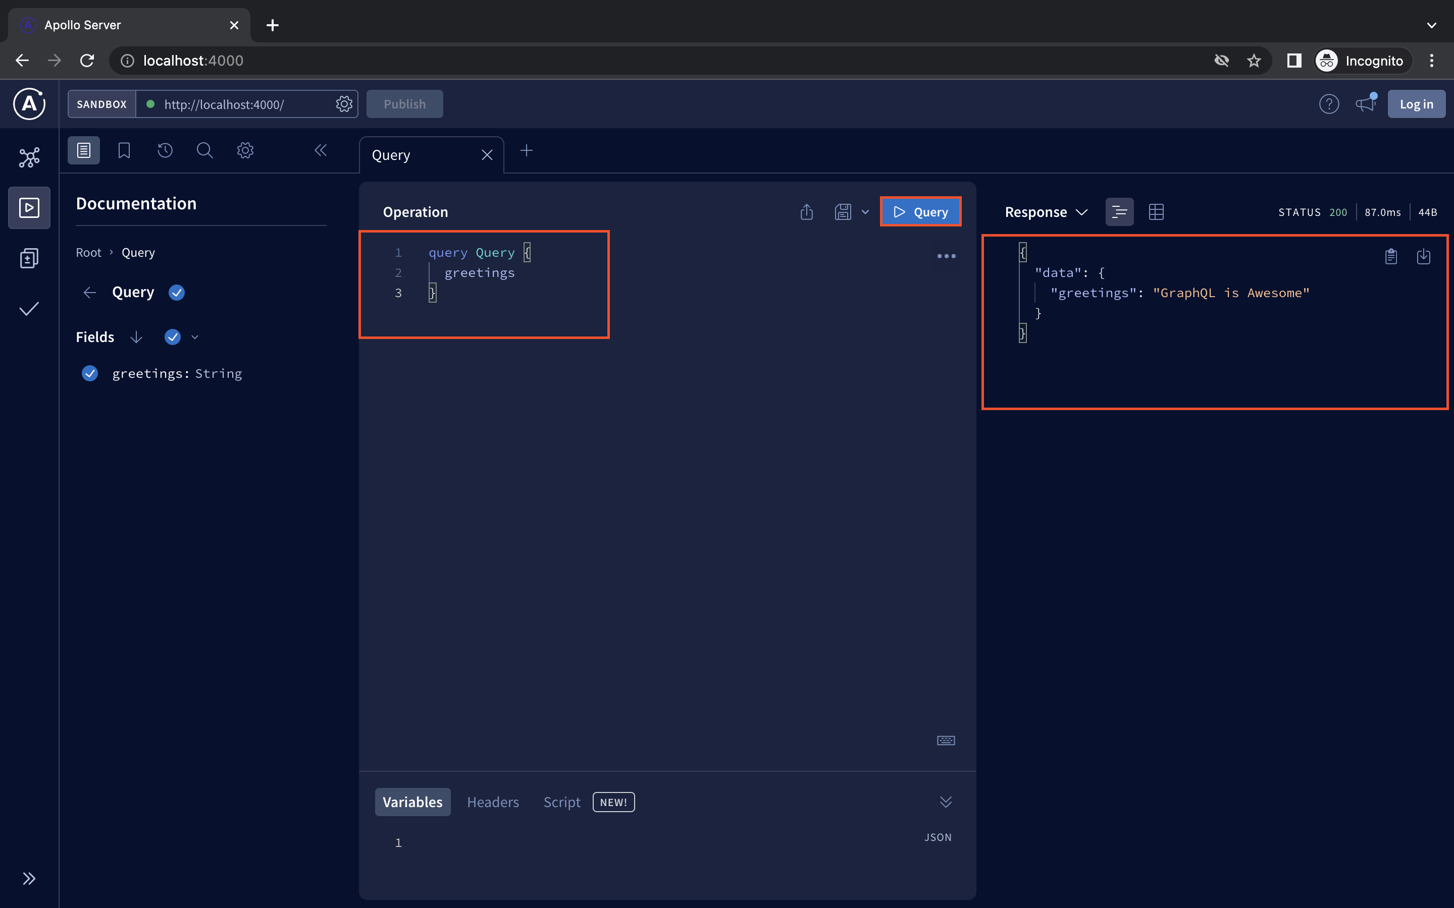The height and width of the screenshot is (908, 1454).
Task: Open the save options dropdown arrow
Action: pos(865,212)
